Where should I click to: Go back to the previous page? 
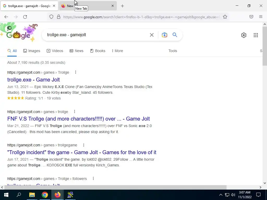point(6,17)
